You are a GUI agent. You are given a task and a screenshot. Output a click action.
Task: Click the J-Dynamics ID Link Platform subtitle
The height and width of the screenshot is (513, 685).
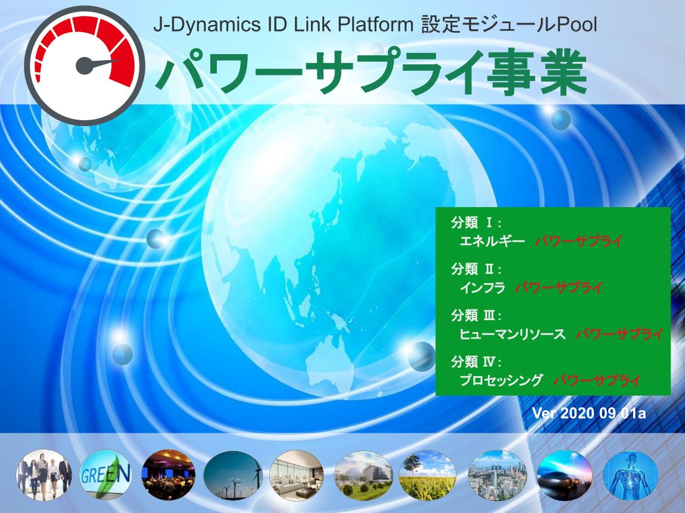tap(375, 26)
